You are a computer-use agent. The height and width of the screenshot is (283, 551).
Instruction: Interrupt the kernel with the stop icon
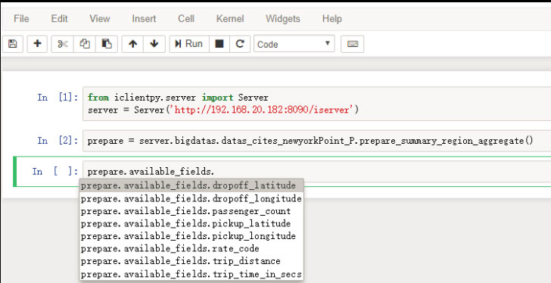click(219, 44)
